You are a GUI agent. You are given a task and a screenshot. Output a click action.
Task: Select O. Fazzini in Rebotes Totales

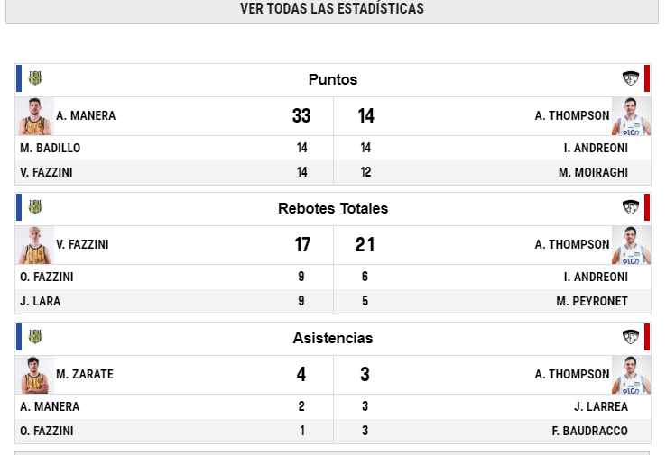tap(47, 277)
